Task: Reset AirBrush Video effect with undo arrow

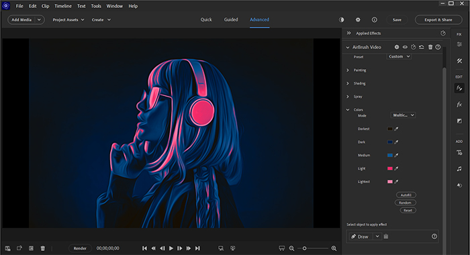Action: click(422, 47)
